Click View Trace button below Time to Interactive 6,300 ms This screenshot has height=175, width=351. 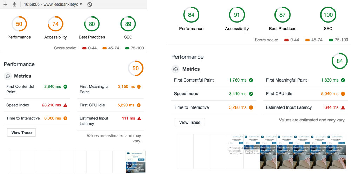pos(21,133)
